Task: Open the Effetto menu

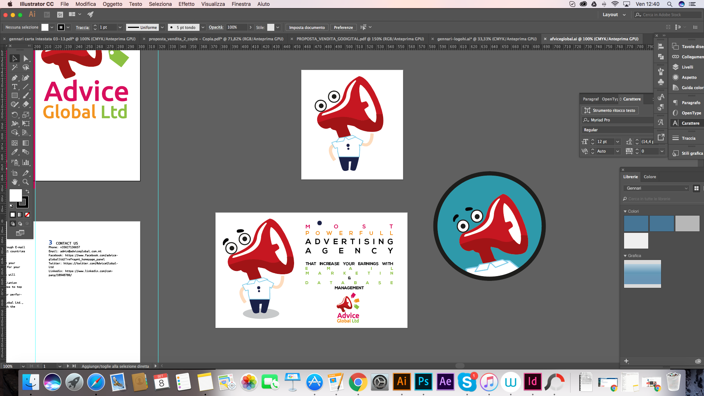Action: 186,4
